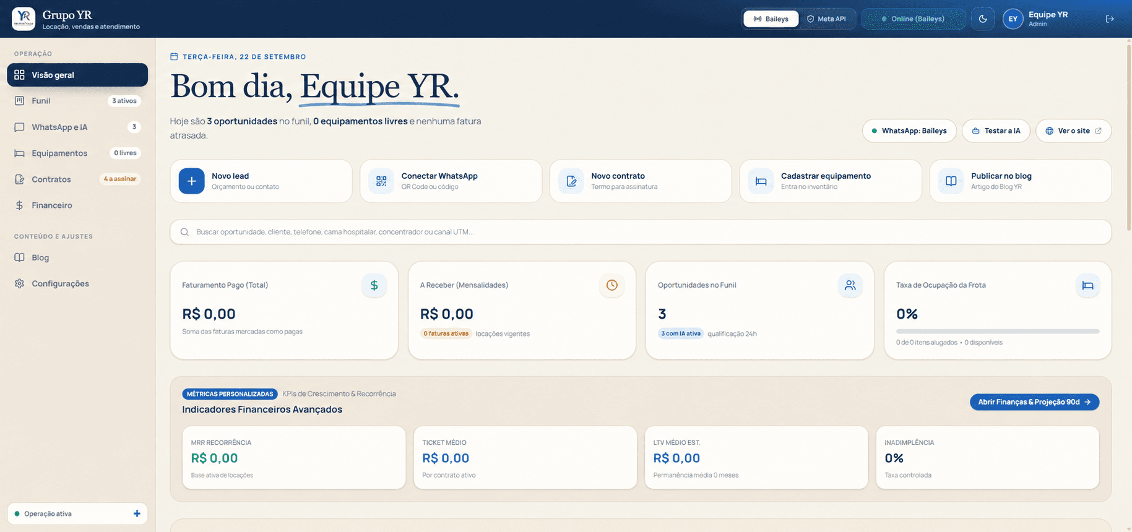The image size is (1132, 532).
Task: Open Abrir Finanças & Projeção 90d
Action: [x=1034, y=402]
